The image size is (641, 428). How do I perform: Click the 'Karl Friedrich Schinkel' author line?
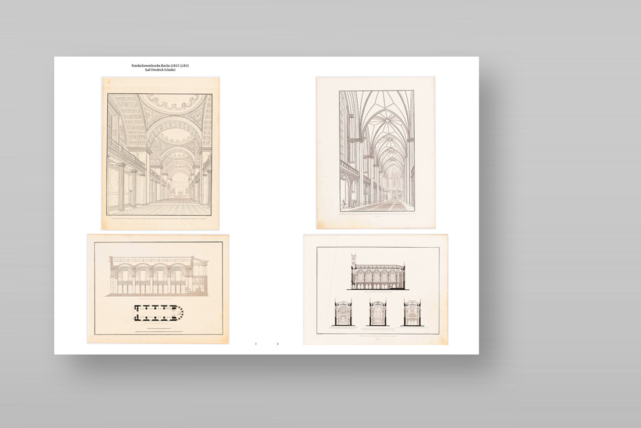click(160, 70)
